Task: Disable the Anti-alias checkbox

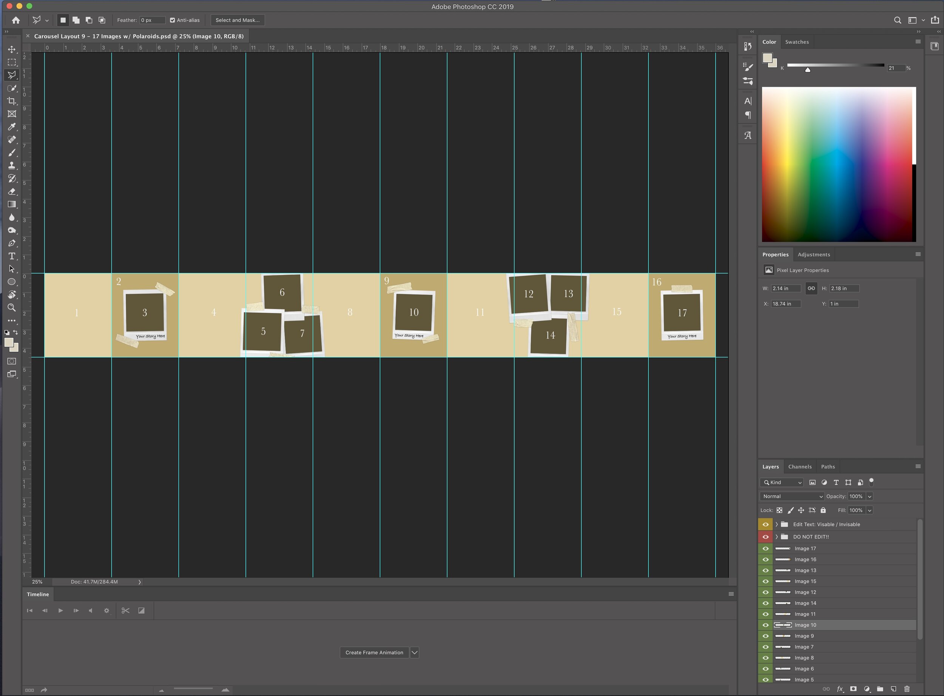Action: pos(172,20)
